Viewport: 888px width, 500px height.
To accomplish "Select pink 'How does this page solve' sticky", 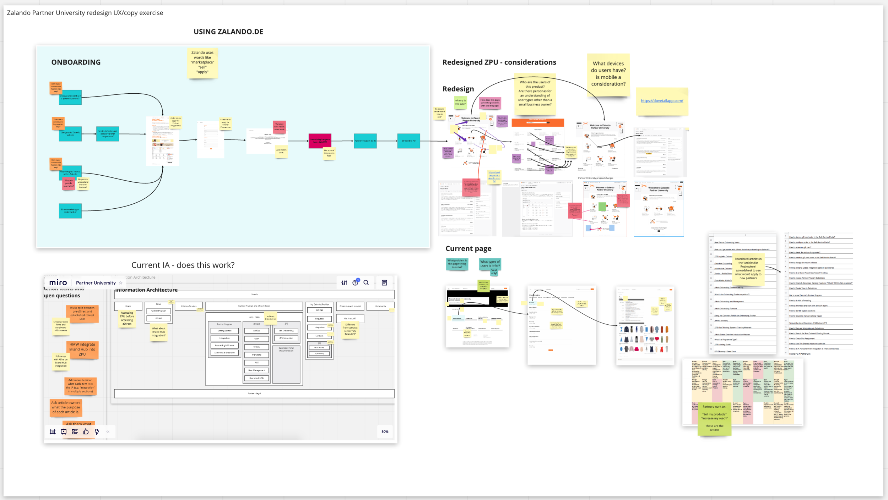I will point(490,103).
